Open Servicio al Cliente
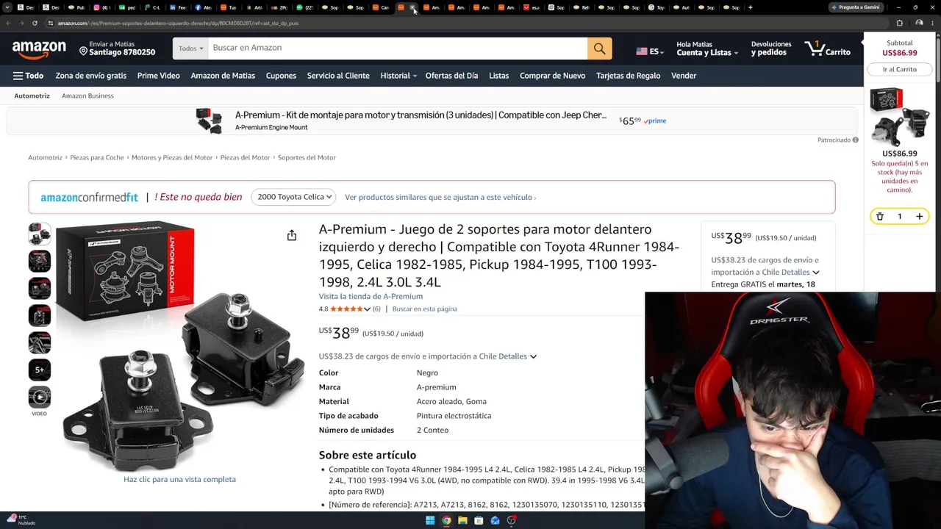The image size is (941, 529). 338,76
